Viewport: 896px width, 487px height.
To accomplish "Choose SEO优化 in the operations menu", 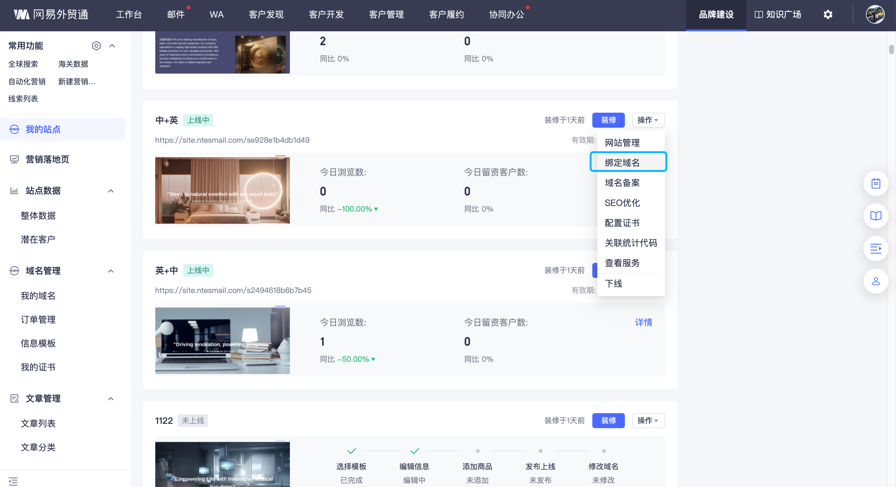I will coord(622,203).
